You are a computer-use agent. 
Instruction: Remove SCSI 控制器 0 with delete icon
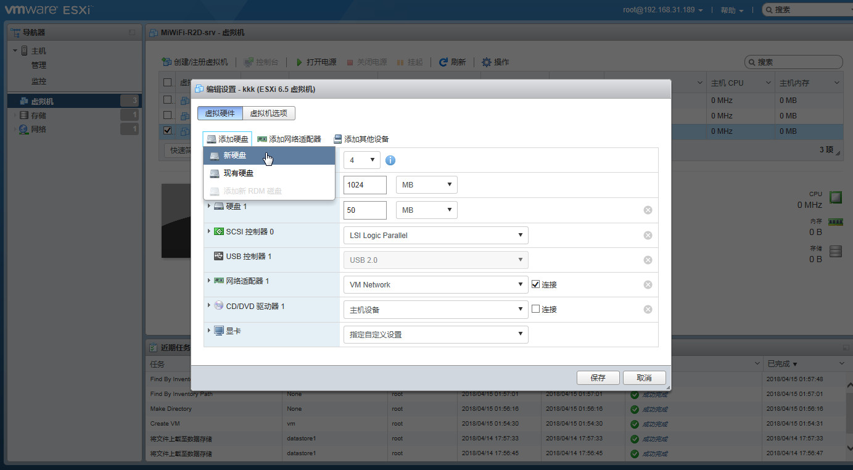pos(648,235)
